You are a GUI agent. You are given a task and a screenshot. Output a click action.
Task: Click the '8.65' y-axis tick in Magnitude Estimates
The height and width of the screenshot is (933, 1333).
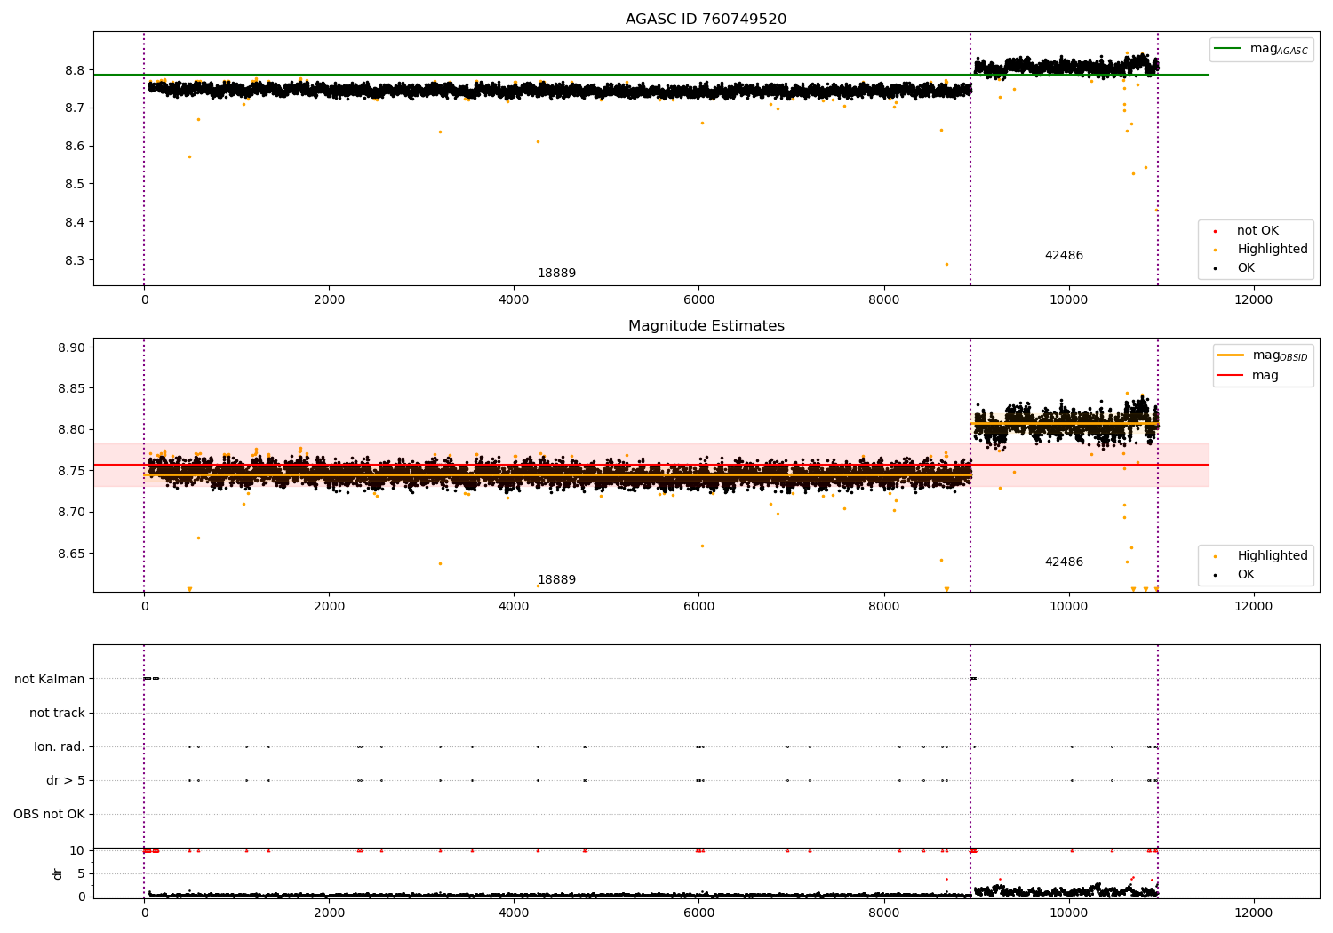(x=71, y=554)
